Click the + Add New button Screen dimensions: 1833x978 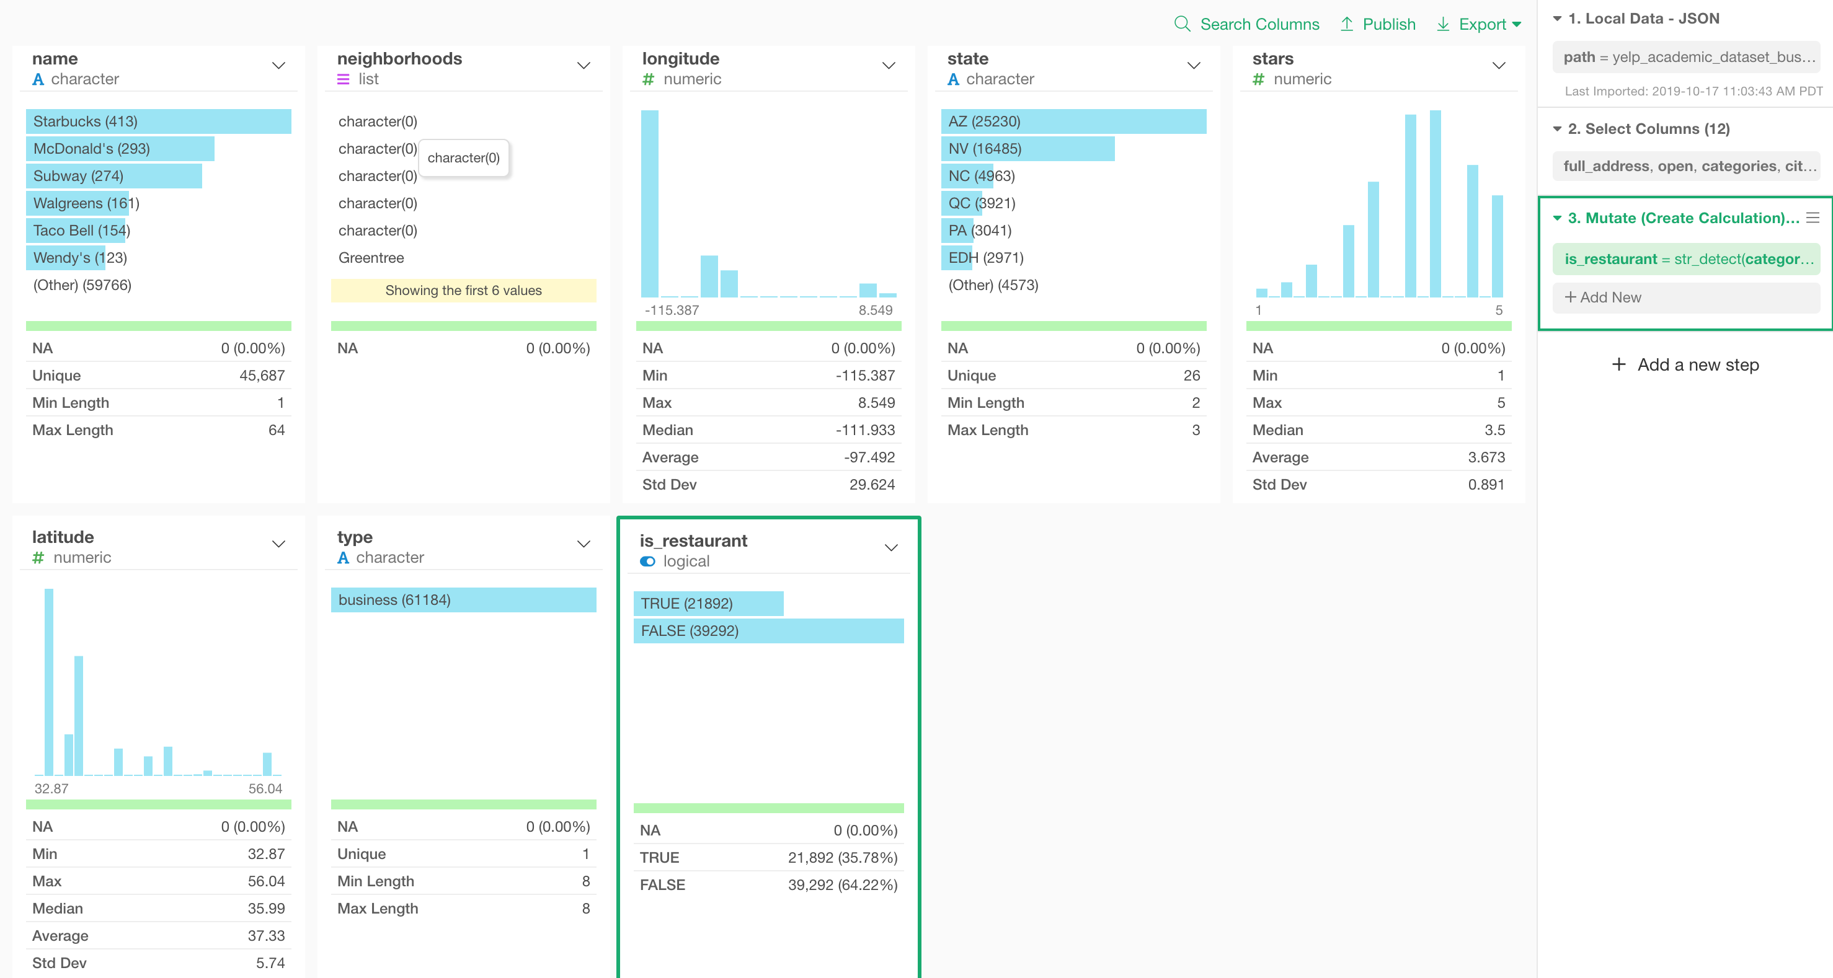point(1603,297)
